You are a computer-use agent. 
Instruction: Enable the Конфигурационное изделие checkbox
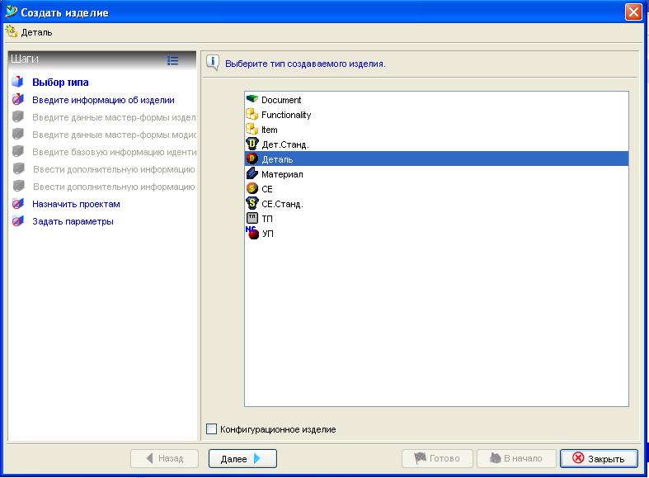[211, 428]
